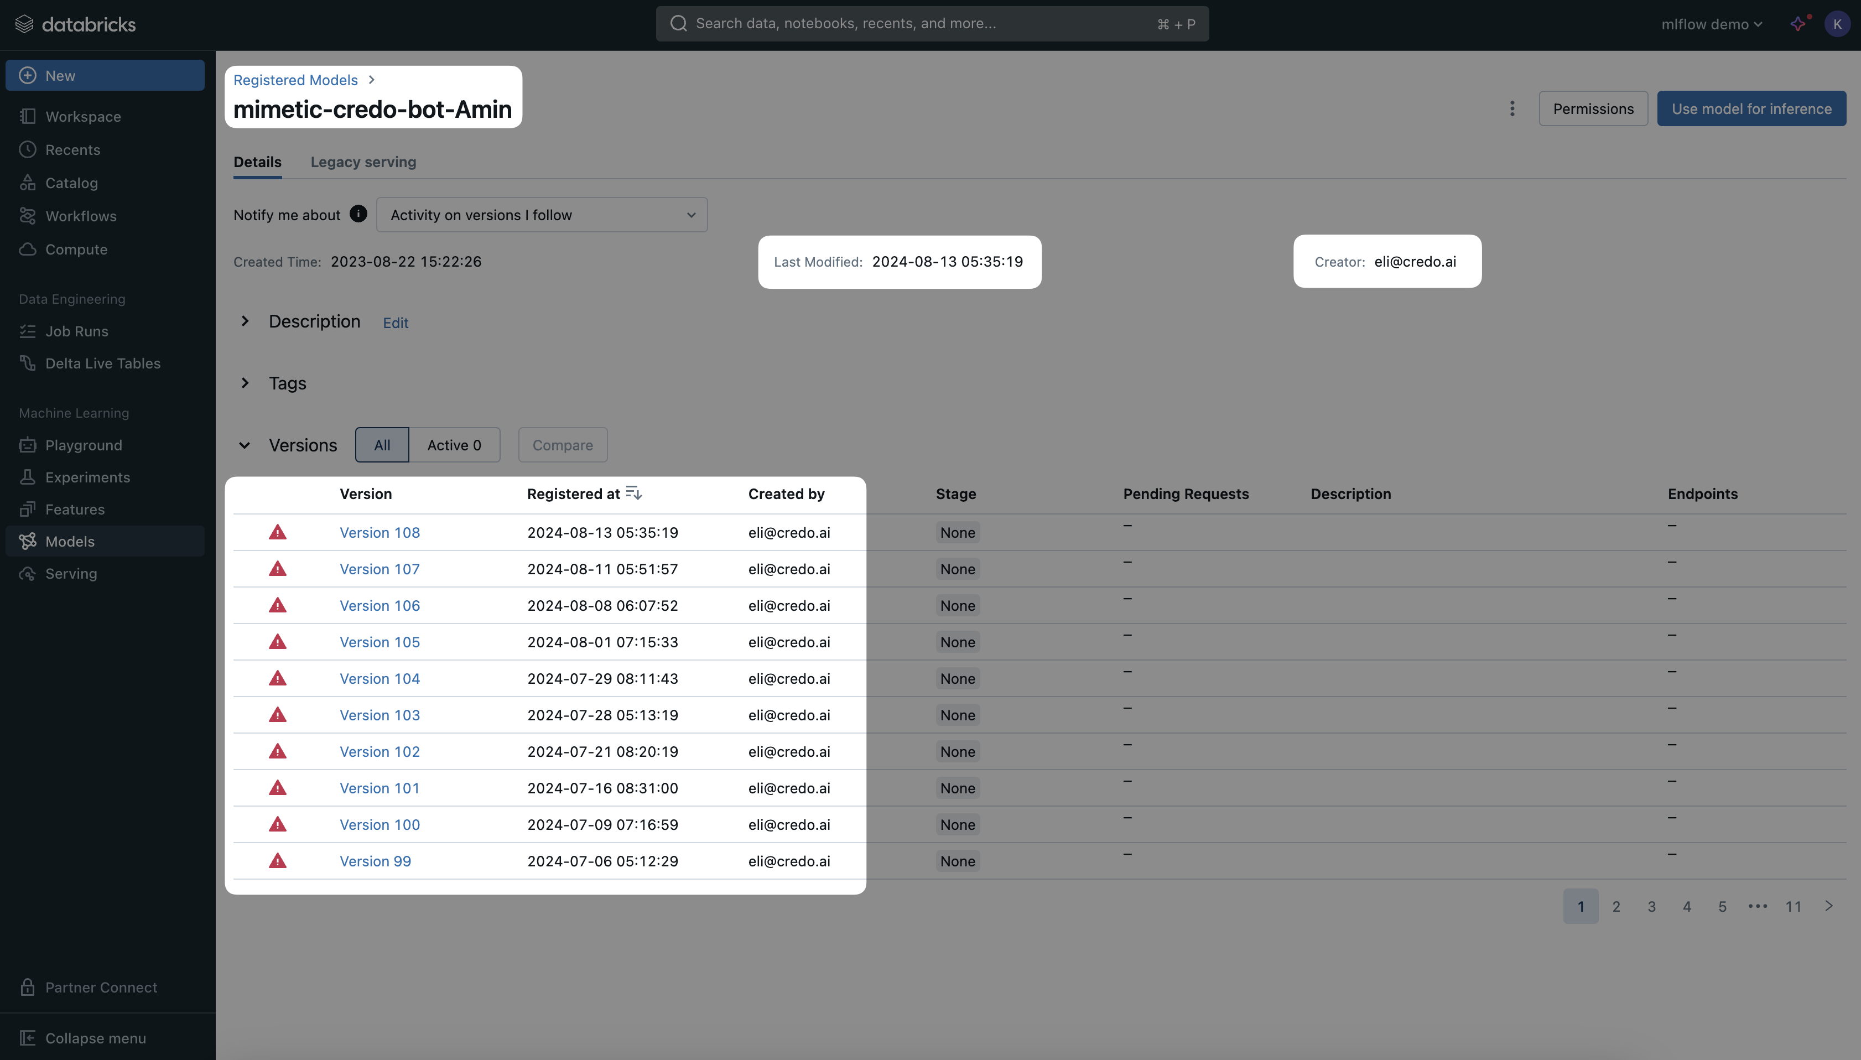Click the warning icon for Version 104
This screenshot has width=1861, height=1060.
277,678
